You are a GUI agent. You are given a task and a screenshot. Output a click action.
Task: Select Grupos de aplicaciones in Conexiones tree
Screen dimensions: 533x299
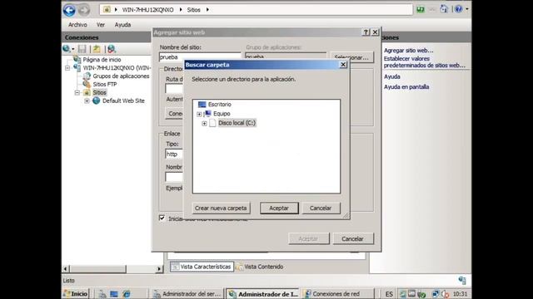pos(121,76)
